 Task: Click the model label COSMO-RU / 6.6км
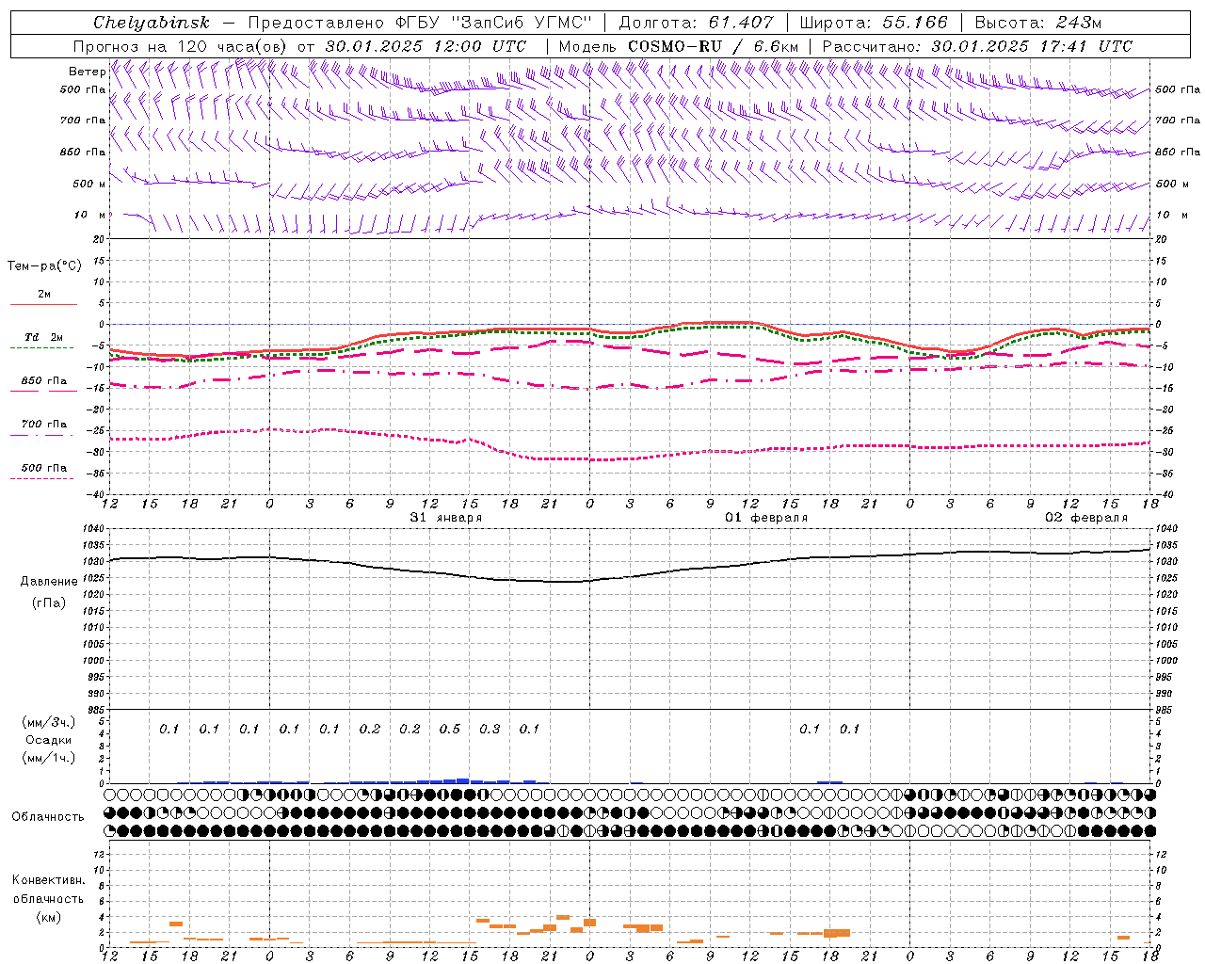[x=713, y=46]
